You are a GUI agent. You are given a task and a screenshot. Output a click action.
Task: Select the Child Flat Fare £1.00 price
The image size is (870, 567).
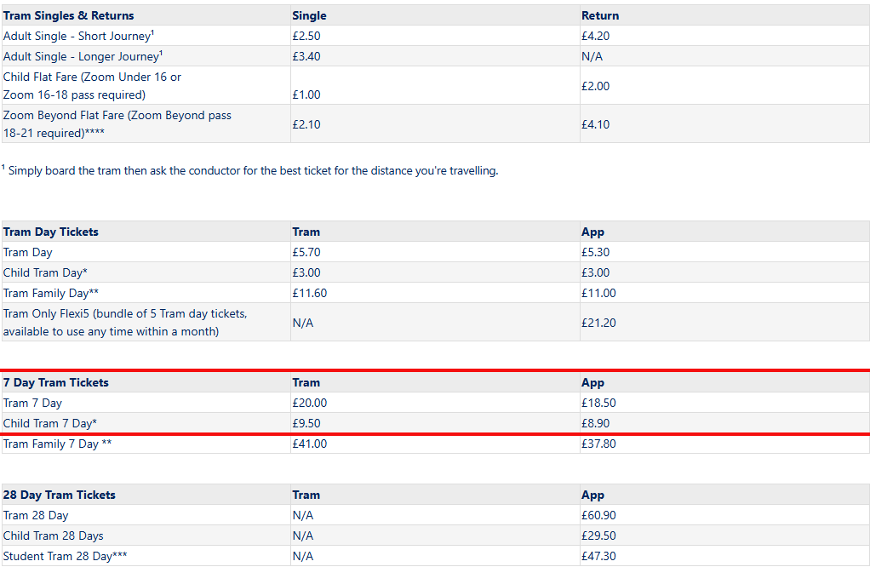point(306,94)
